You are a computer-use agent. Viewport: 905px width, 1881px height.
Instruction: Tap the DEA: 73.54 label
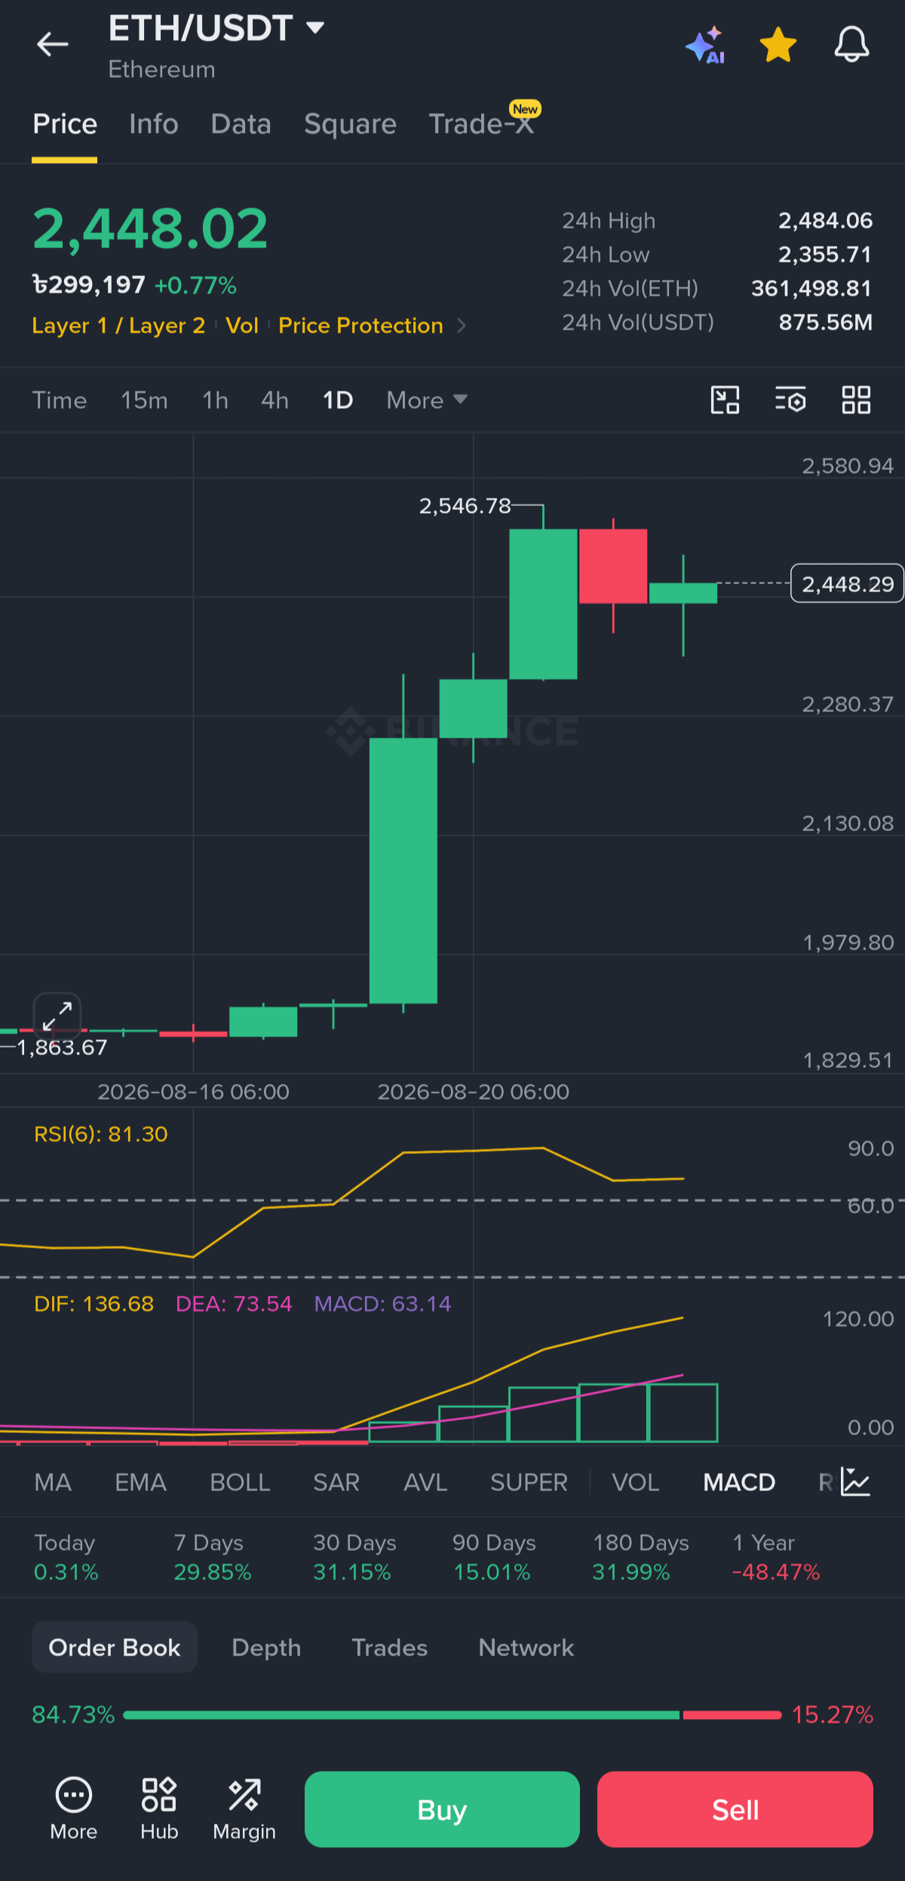pyautogui.click(x=234, y=1304)
